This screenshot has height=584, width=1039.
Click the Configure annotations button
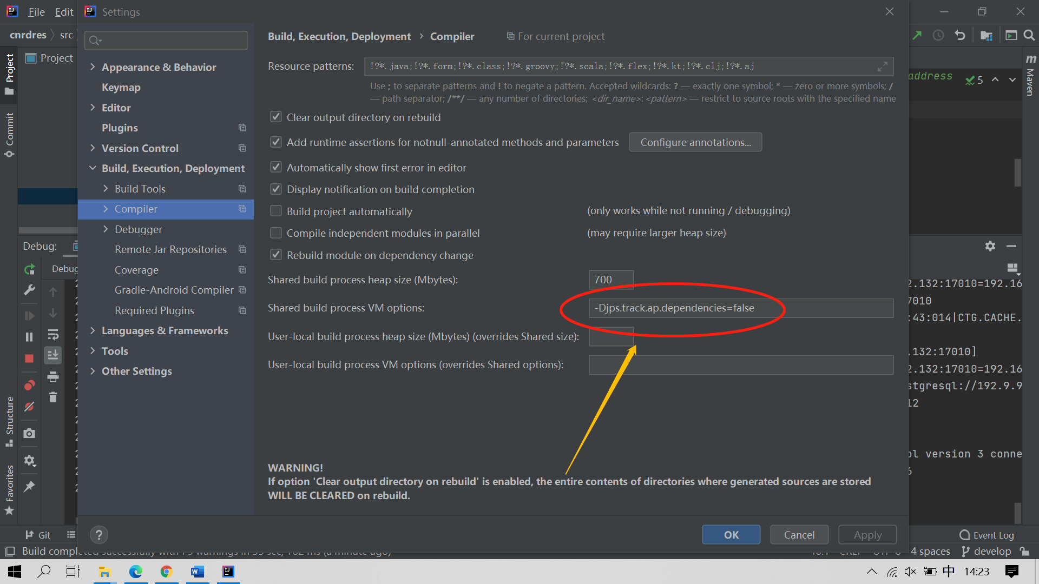695,142
